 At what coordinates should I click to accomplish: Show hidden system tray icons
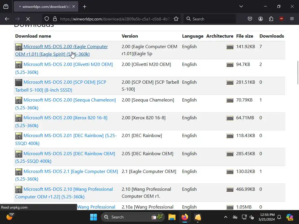click(x=226, y=217)
